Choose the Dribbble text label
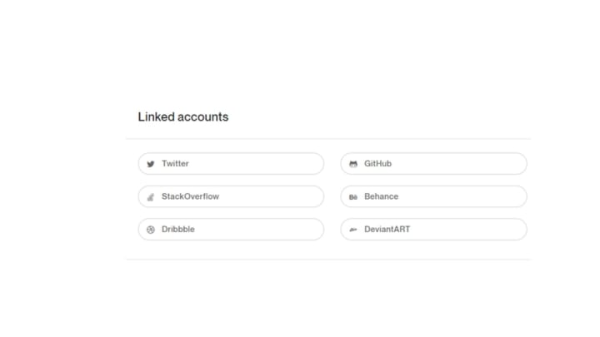This screenshot has width=600, height=337. (x=178, y=230)
